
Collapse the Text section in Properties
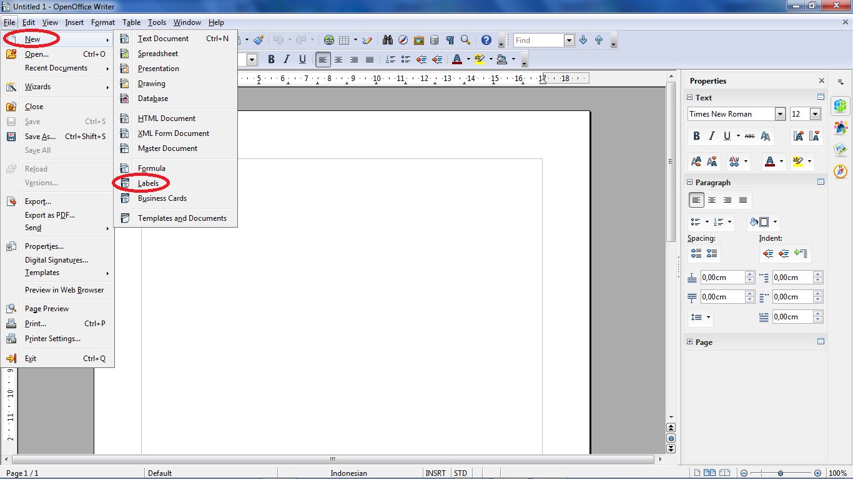[690, 98]
